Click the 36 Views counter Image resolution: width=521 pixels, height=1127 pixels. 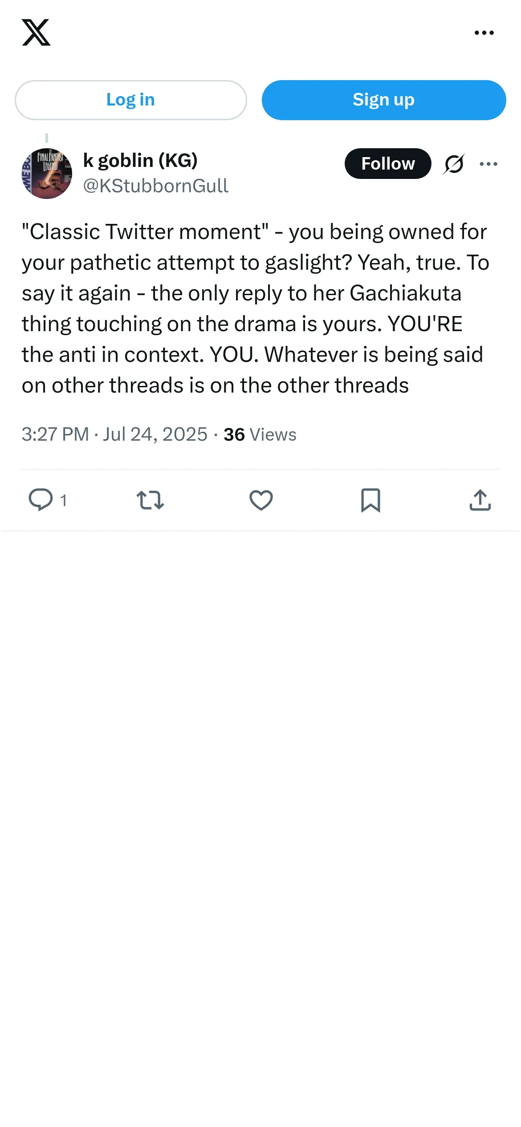coord(260,434)
